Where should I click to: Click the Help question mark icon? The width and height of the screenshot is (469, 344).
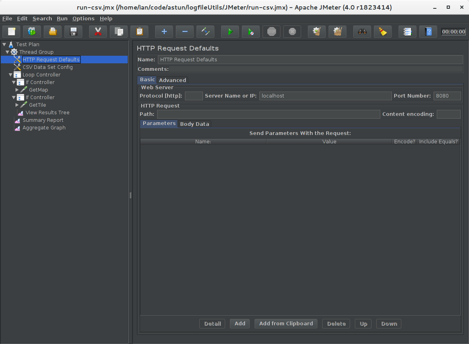[x=428, y=31]
